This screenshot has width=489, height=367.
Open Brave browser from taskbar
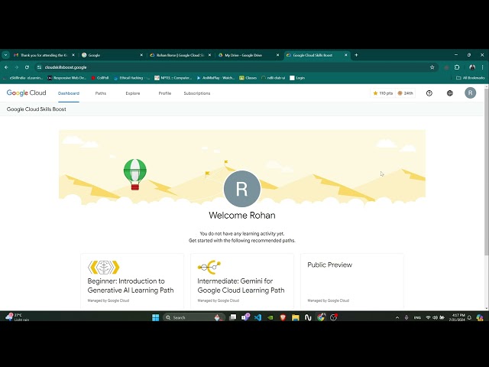[283, 317]
